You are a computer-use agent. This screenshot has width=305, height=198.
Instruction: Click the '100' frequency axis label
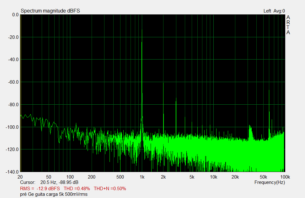pyautogui.click(x=70, y=177)
